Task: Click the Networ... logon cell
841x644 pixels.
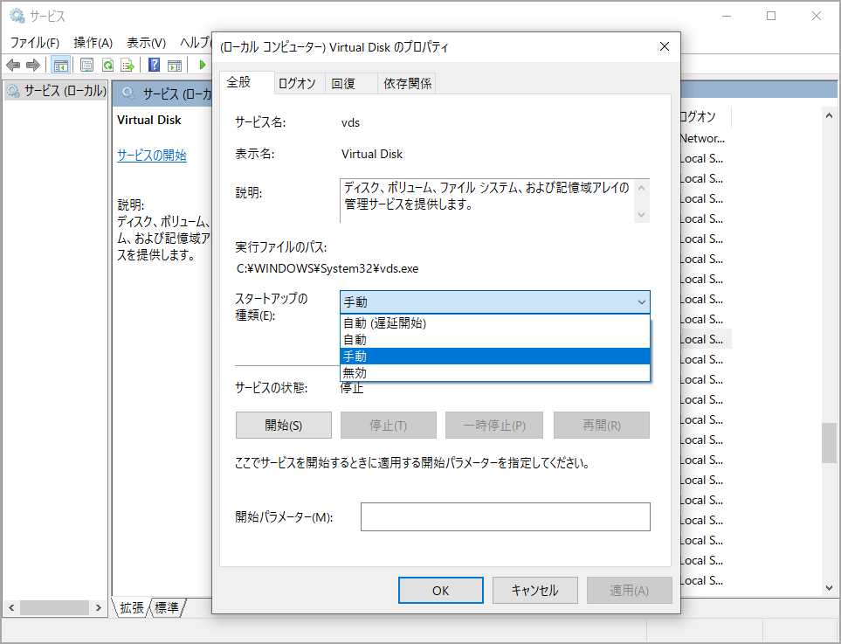Action: (702, 138)
